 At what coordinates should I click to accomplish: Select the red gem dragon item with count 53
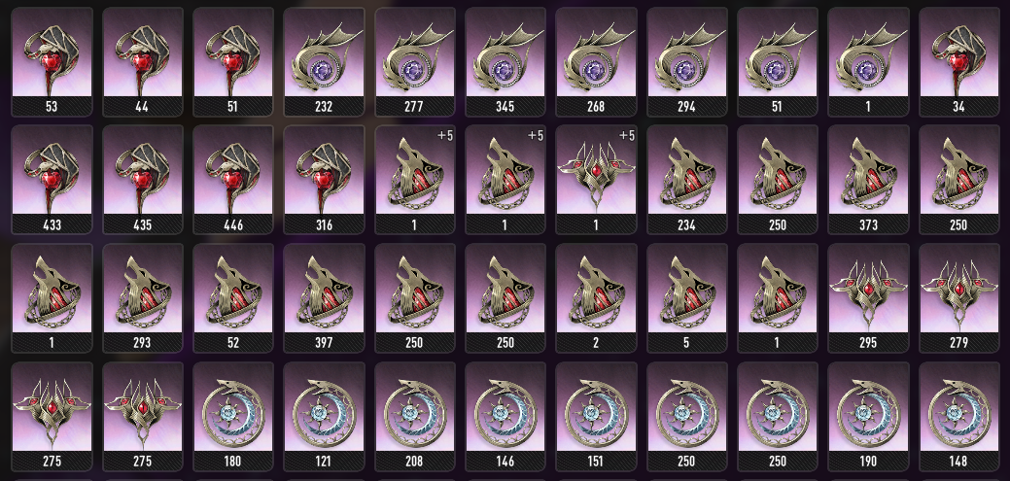coord(52,62)
